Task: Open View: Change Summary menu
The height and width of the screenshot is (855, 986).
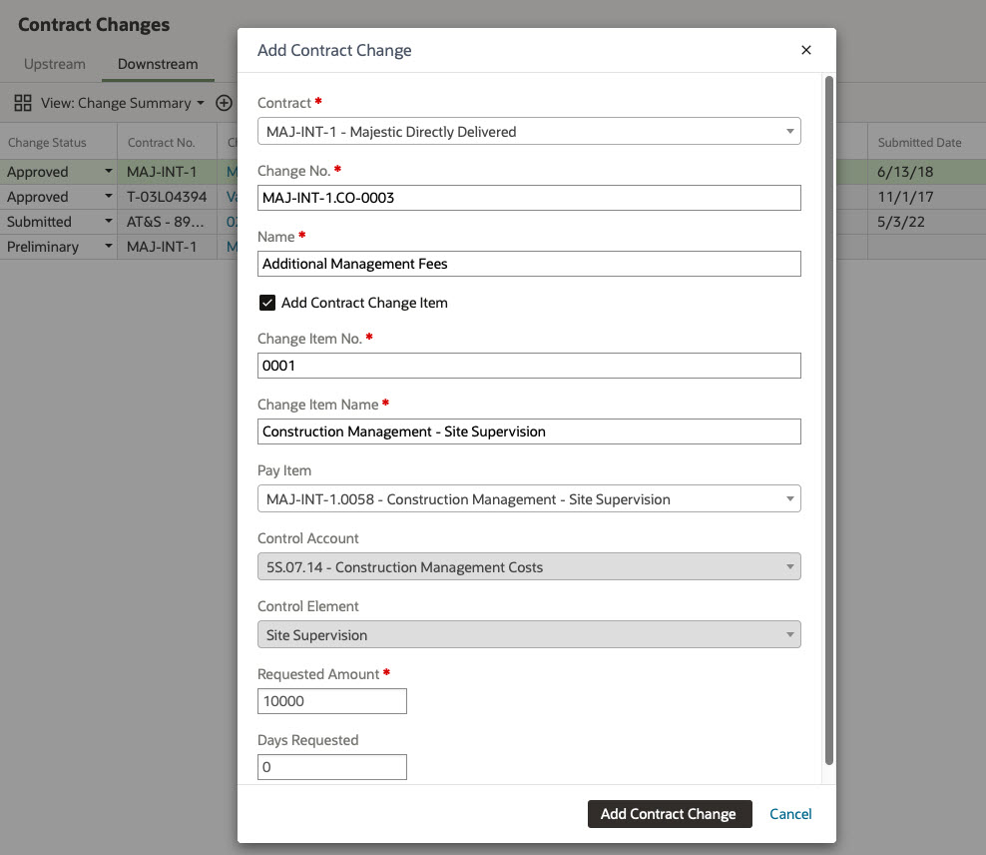Action: click(122, 103)
